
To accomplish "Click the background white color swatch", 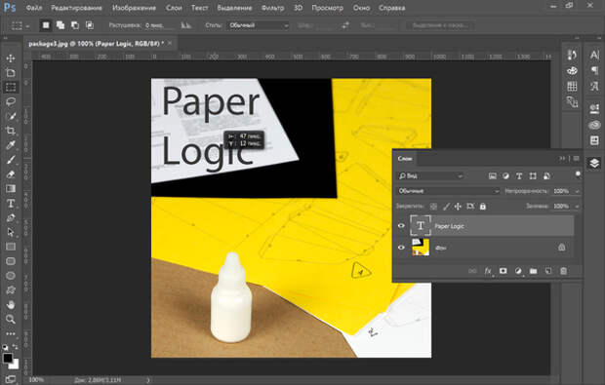I will pyautogui.click(x=15, y=365).
